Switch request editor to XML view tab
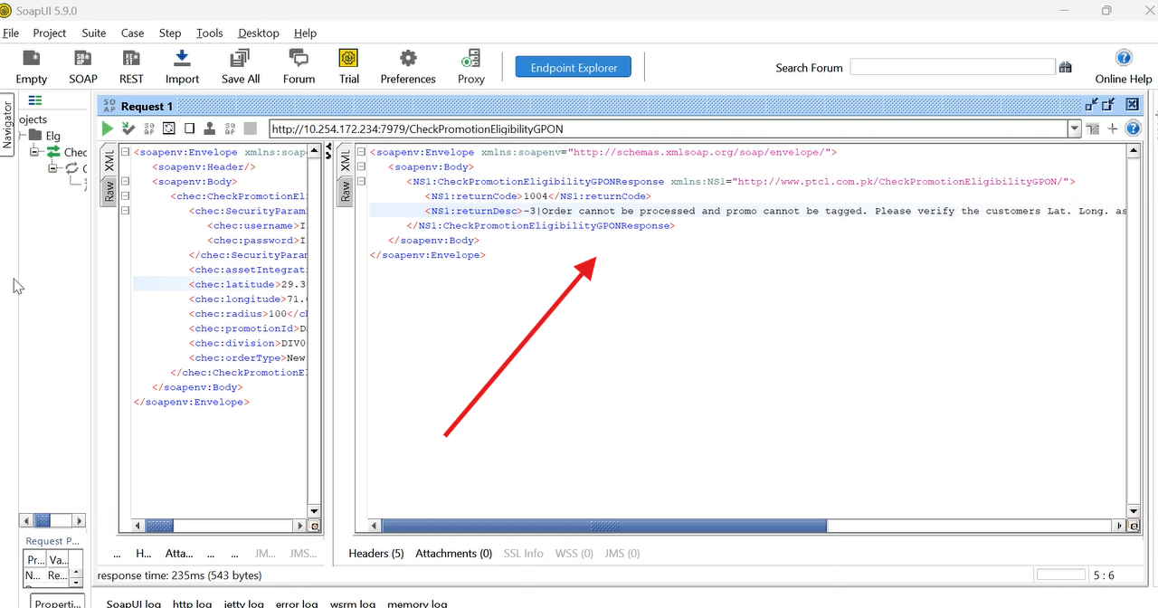The width and height of the screenshot is (1158, 608). pos(109,162)
